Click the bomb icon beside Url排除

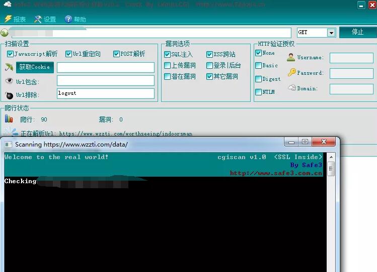pyautogui.click(x=9, y=95)
